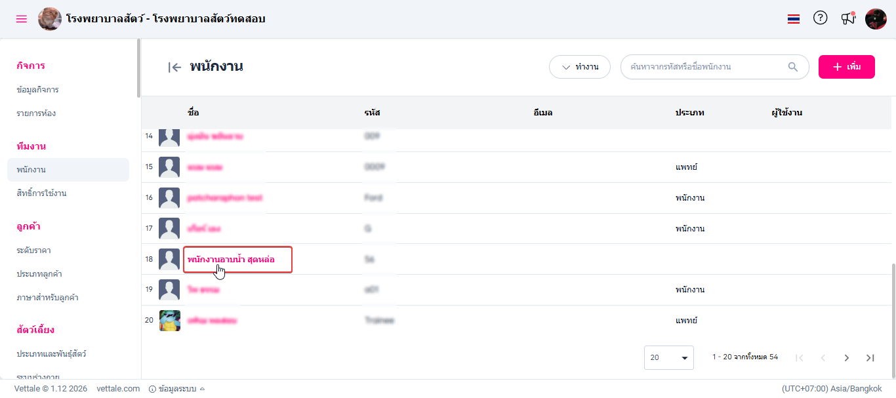Click the employee search input field
Screen dimensions: 896x398
705,67
